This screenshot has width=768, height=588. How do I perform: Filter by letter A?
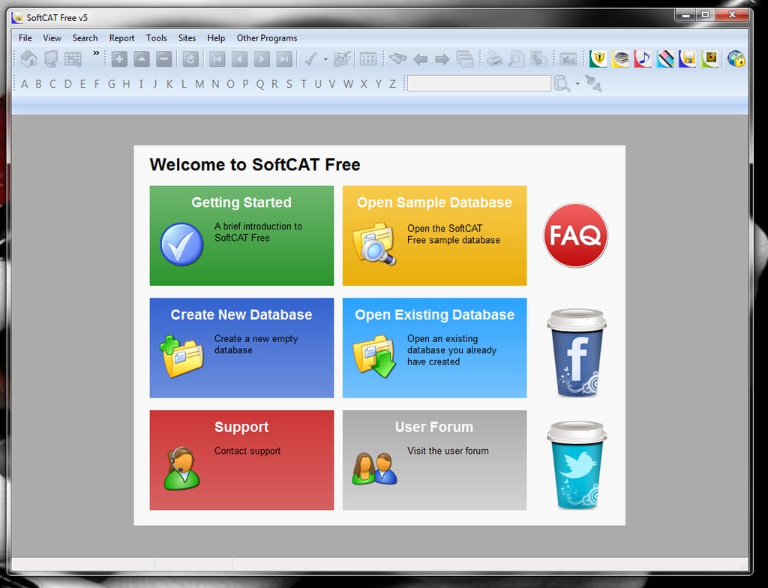(x=25, y=84)
